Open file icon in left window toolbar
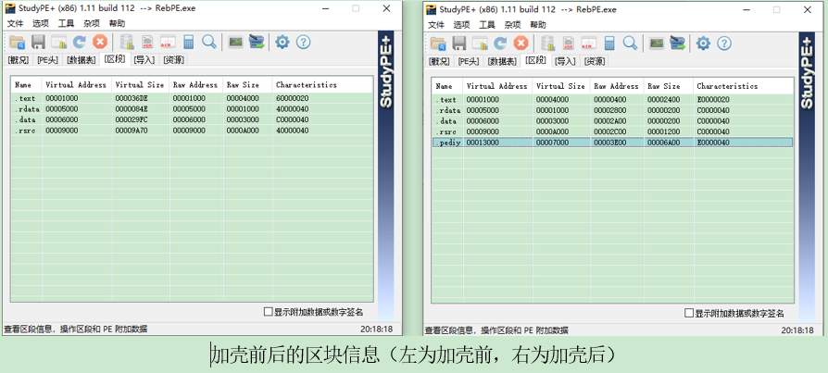 [18, 43]
